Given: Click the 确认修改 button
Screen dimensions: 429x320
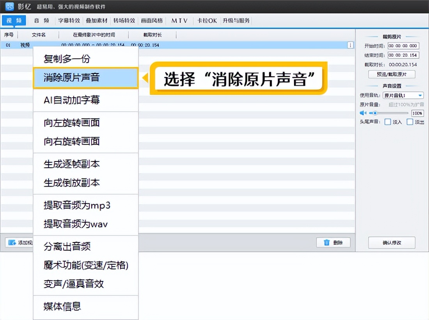Looking at the screenshot, I should tap(392, 243).
